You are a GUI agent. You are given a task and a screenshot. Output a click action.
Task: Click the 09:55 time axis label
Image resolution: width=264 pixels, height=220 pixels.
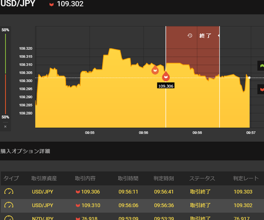[x=90, y=132]
